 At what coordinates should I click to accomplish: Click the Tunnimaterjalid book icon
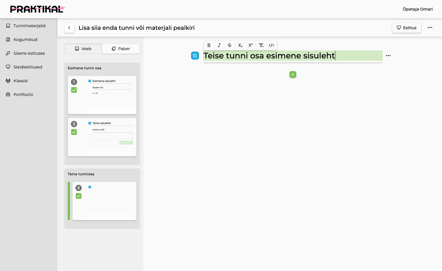point(8,26)
